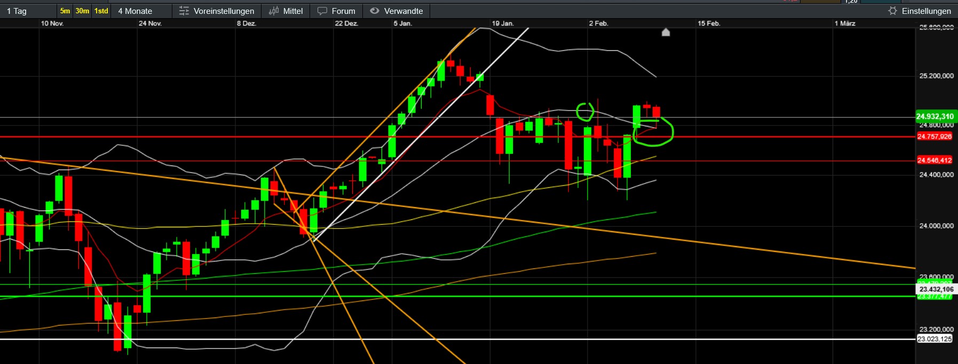Screen dimensions: 958x364
Task: Click the red 24.757,926 price level label
Action: coord(935,137)
